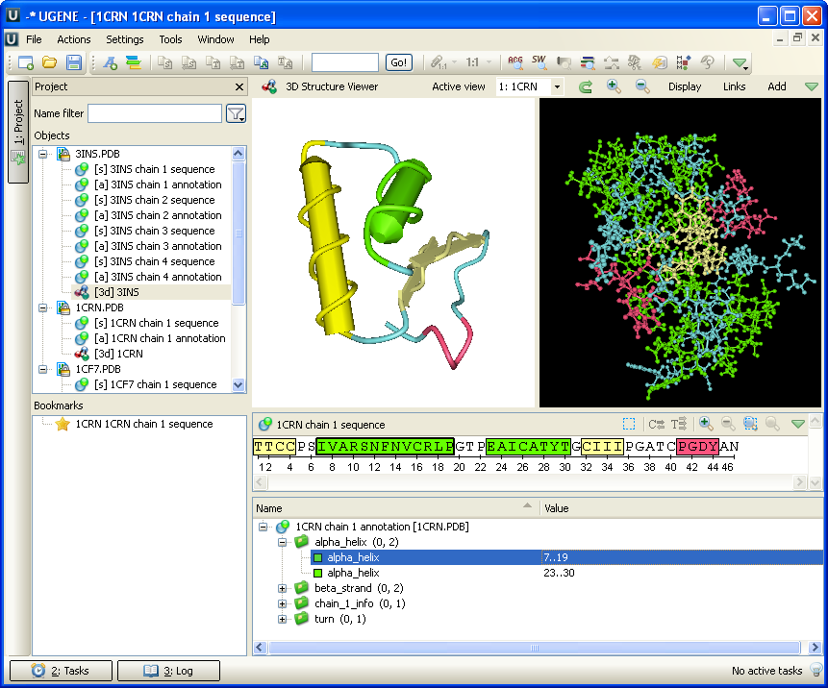828x688 pixels.
Task: Click the Go! button
Action: tap(399, 62)
